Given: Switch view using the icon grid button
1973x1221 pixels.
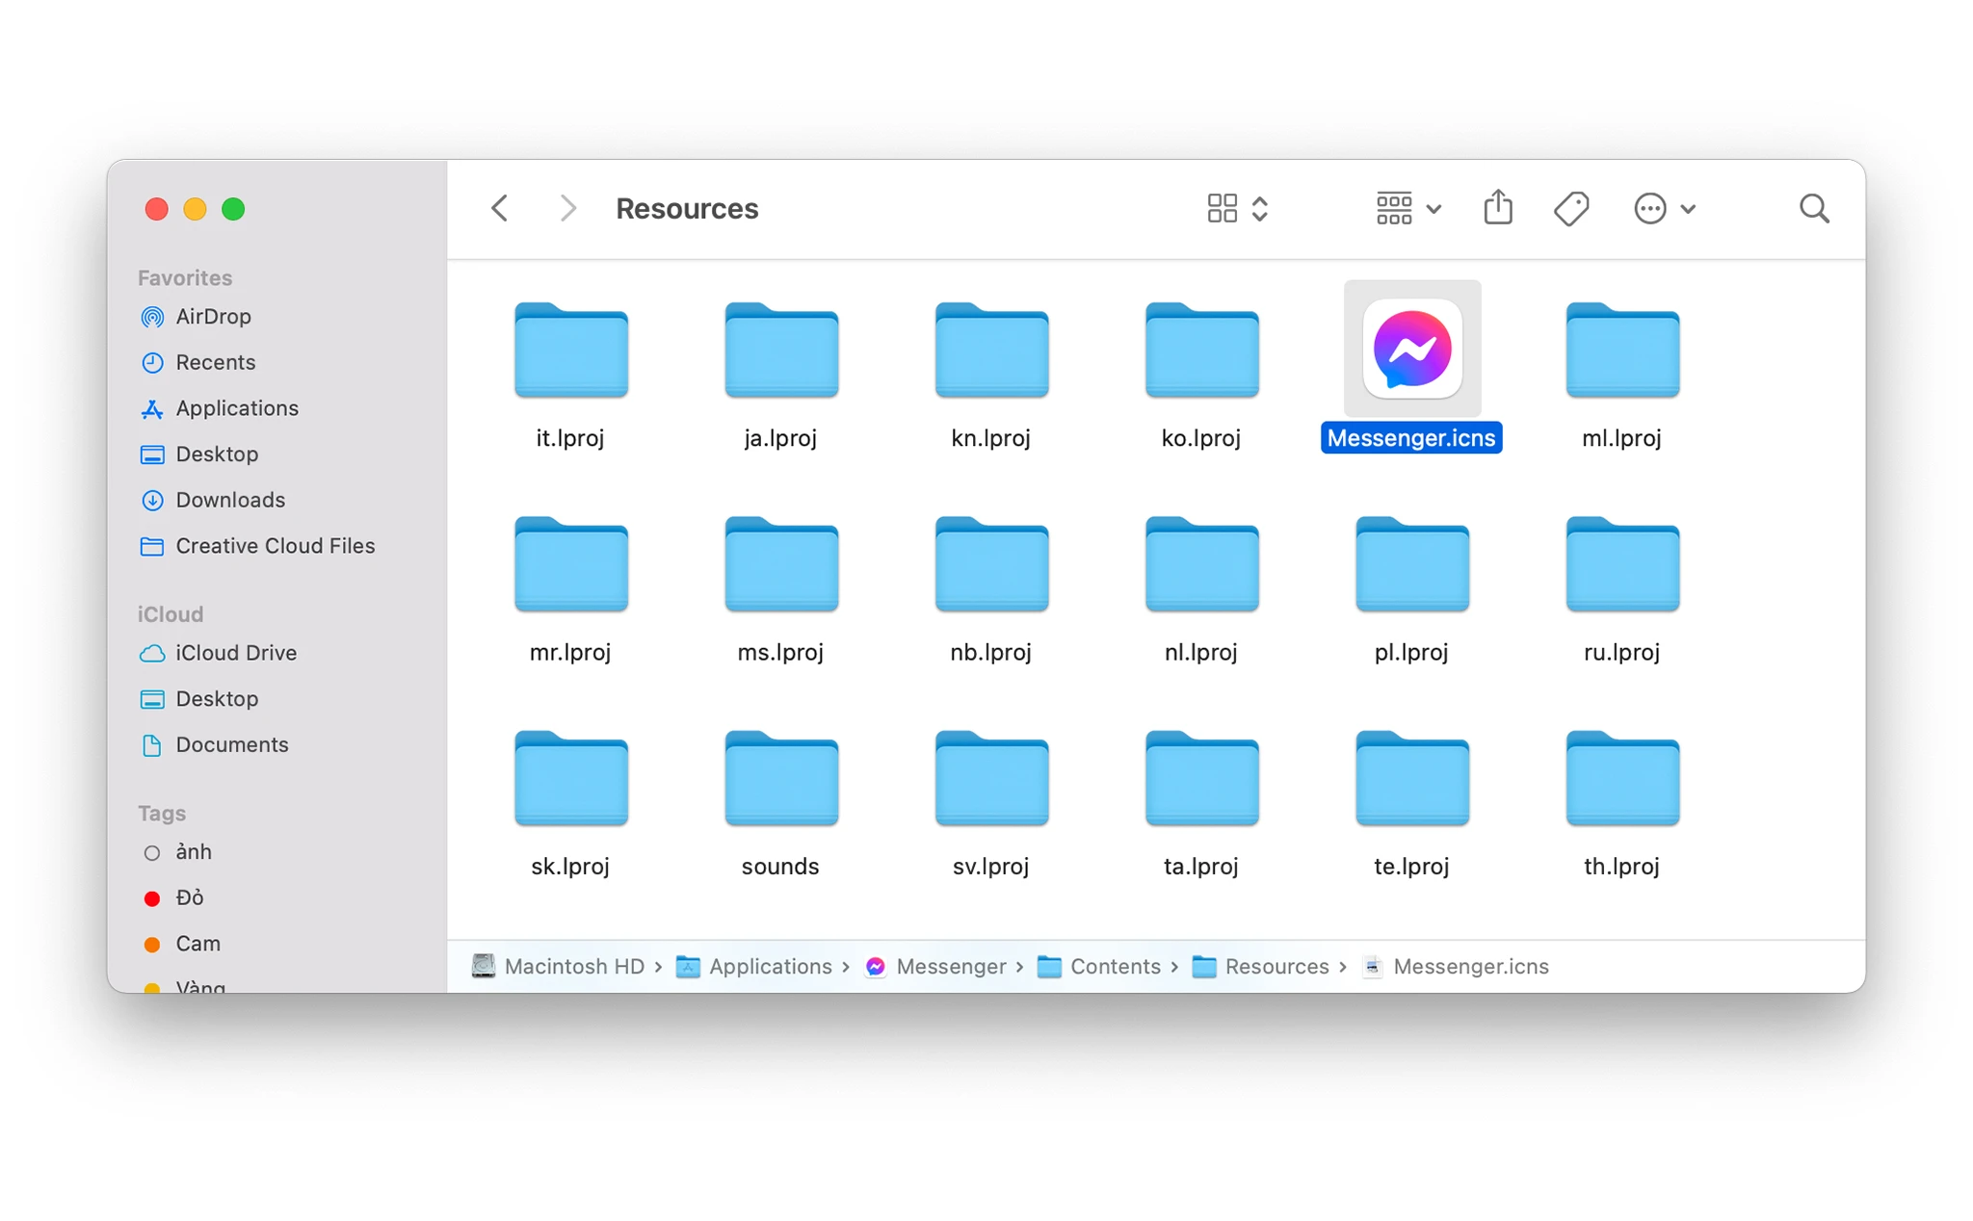Looking at the screenshot, I should coord(1238,208).
